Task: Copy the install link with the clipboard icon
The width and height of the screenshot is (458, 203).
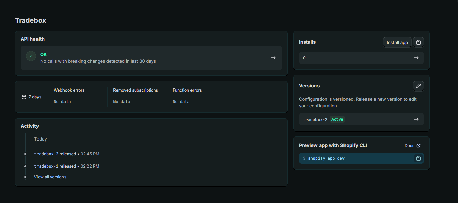Action: [418, 42]
